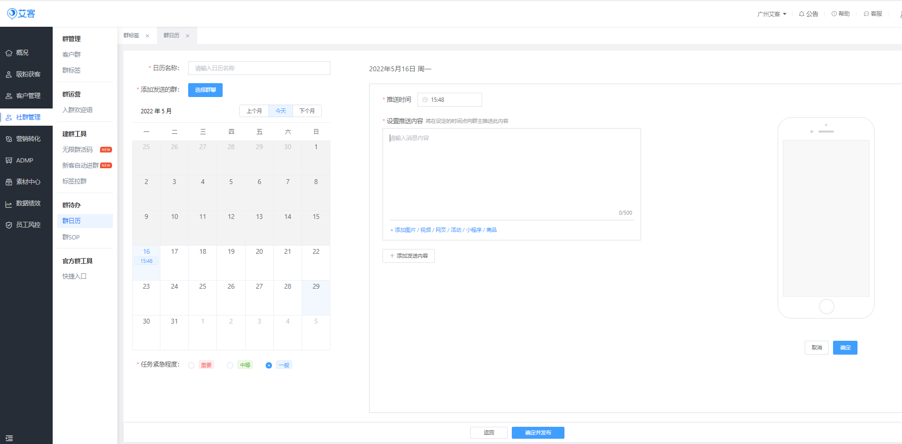Viewport: 902px width, 444px height.
Task: Click the 数据绩效 chart icon
Action: click(x=9, y=204)
